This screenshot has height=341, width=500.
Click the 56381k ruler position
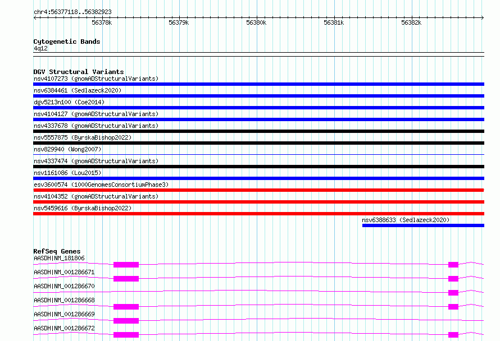pyautogui.click(x=334, y=22)
